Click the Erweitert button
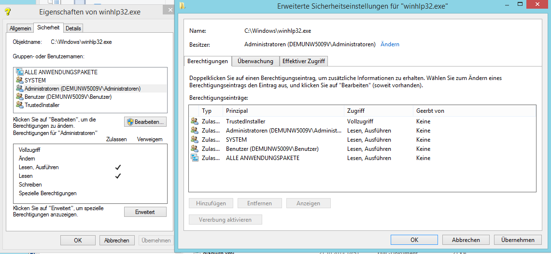The width and height of the screenshot is (551, 254). 145,212
